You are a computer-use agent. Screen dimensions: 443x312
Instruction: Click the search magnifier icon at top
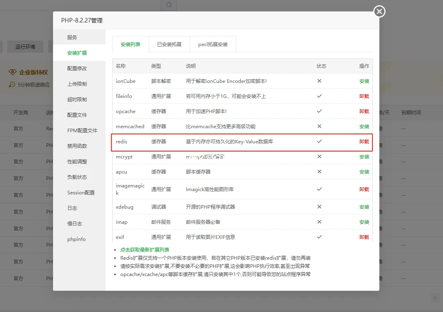tap(168, 4)
